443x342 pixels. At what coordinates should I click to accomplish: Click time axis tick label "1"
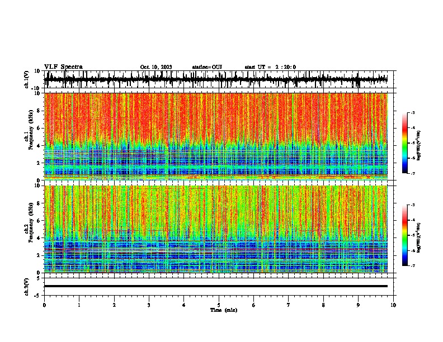click(79, 305)
